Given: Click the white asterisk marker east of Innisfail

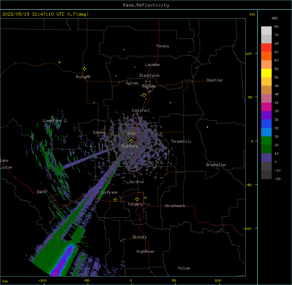Looking at the screenshot, I should coord(170,103).
